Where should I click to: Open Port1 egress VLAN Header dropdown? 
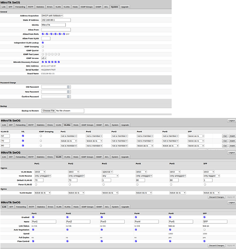pos(42,193)
